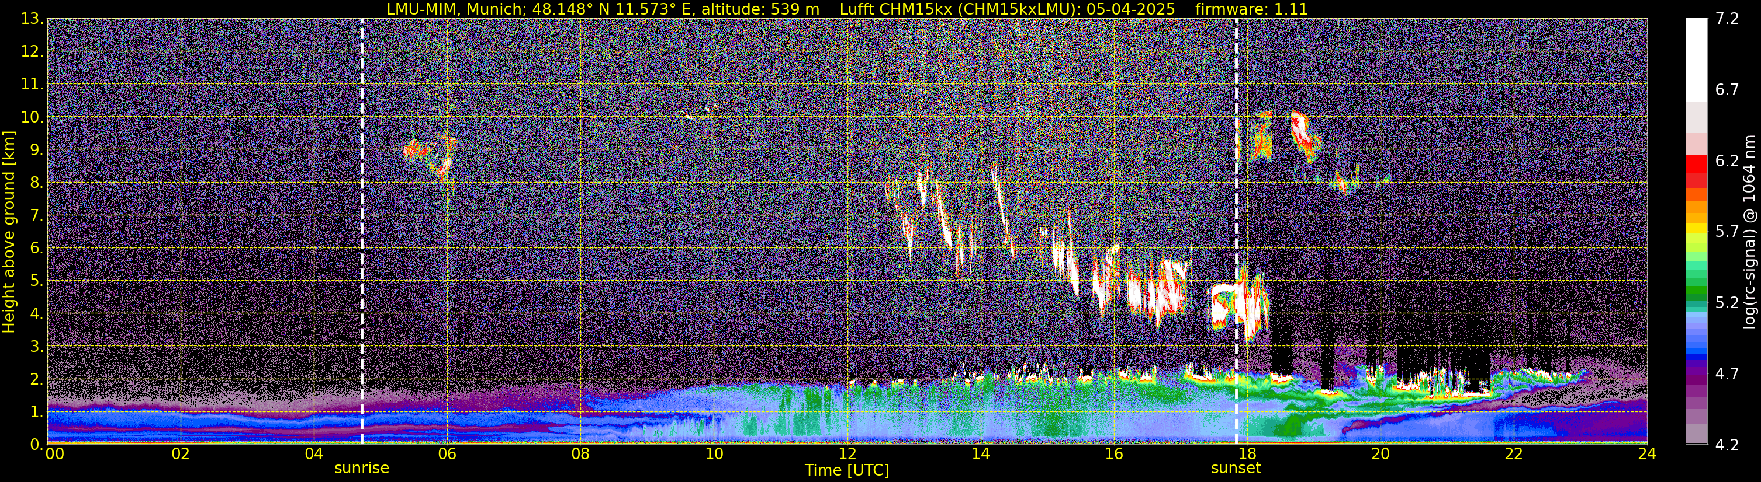Click the colorbar label 'log(rc-signal) @ 1064 nm'

coord(1749,232)
